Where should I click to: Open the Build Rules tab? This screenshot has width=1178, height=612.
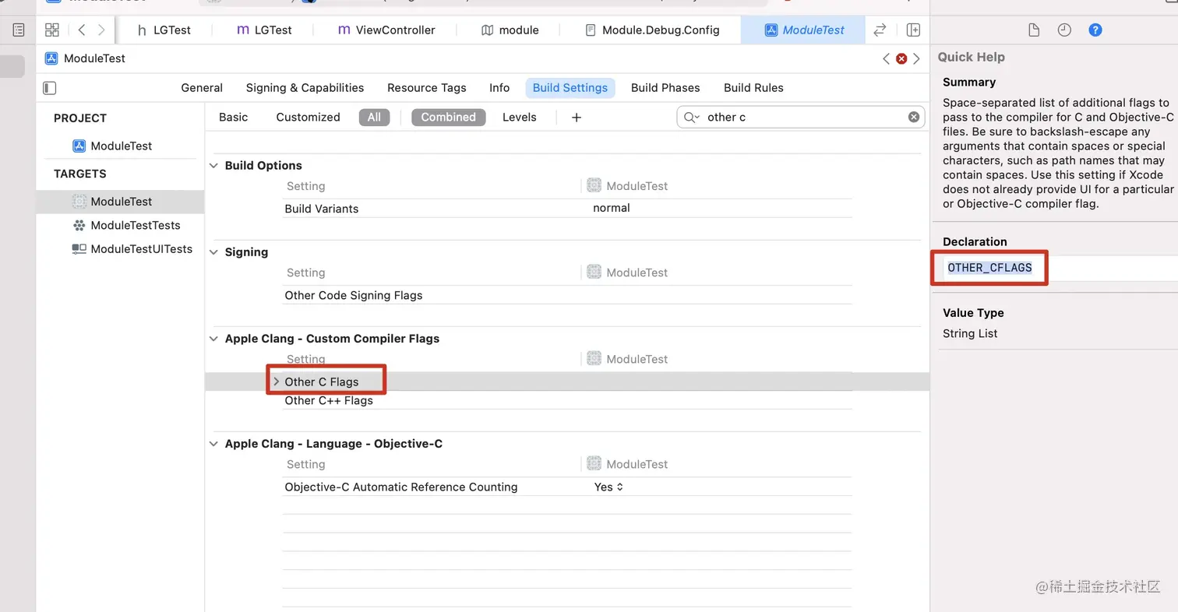coord(753,88)
